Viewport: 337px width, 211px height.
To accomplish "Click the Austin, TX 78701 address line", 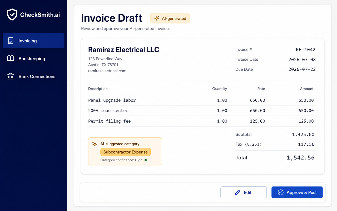I will coord(103,65).
